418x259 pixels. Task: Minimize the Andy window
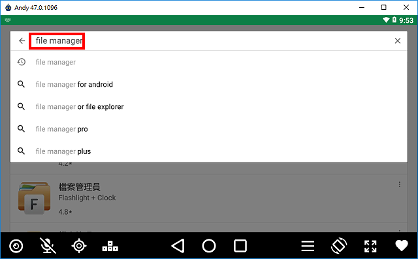click(x=361, y=7)
